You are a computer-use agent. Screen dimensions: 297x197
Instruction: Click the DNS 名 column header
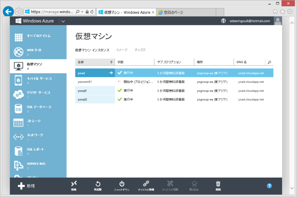coord(249,62)
